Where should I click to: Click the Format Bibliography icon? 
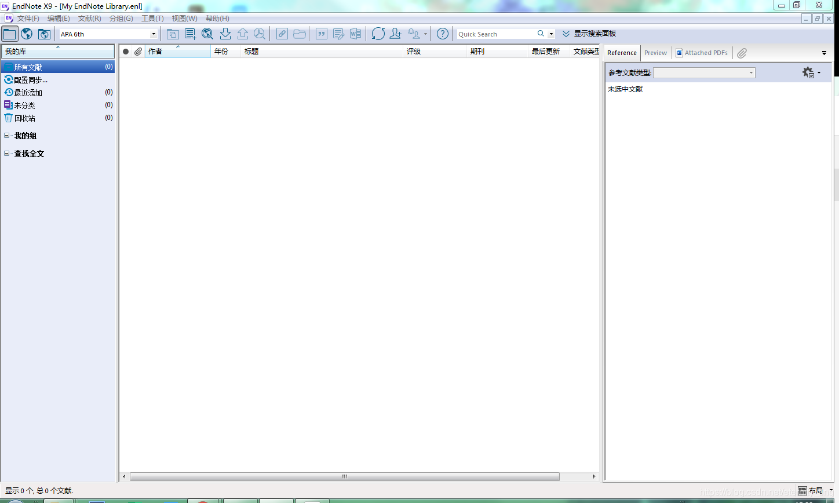coord(339,34)
